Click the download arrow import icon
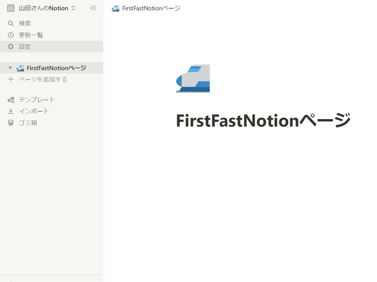 pos(10,111)
